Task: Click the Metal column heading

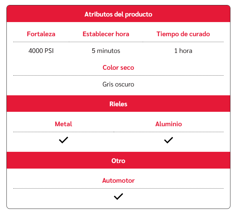Action: pos(63,124)
